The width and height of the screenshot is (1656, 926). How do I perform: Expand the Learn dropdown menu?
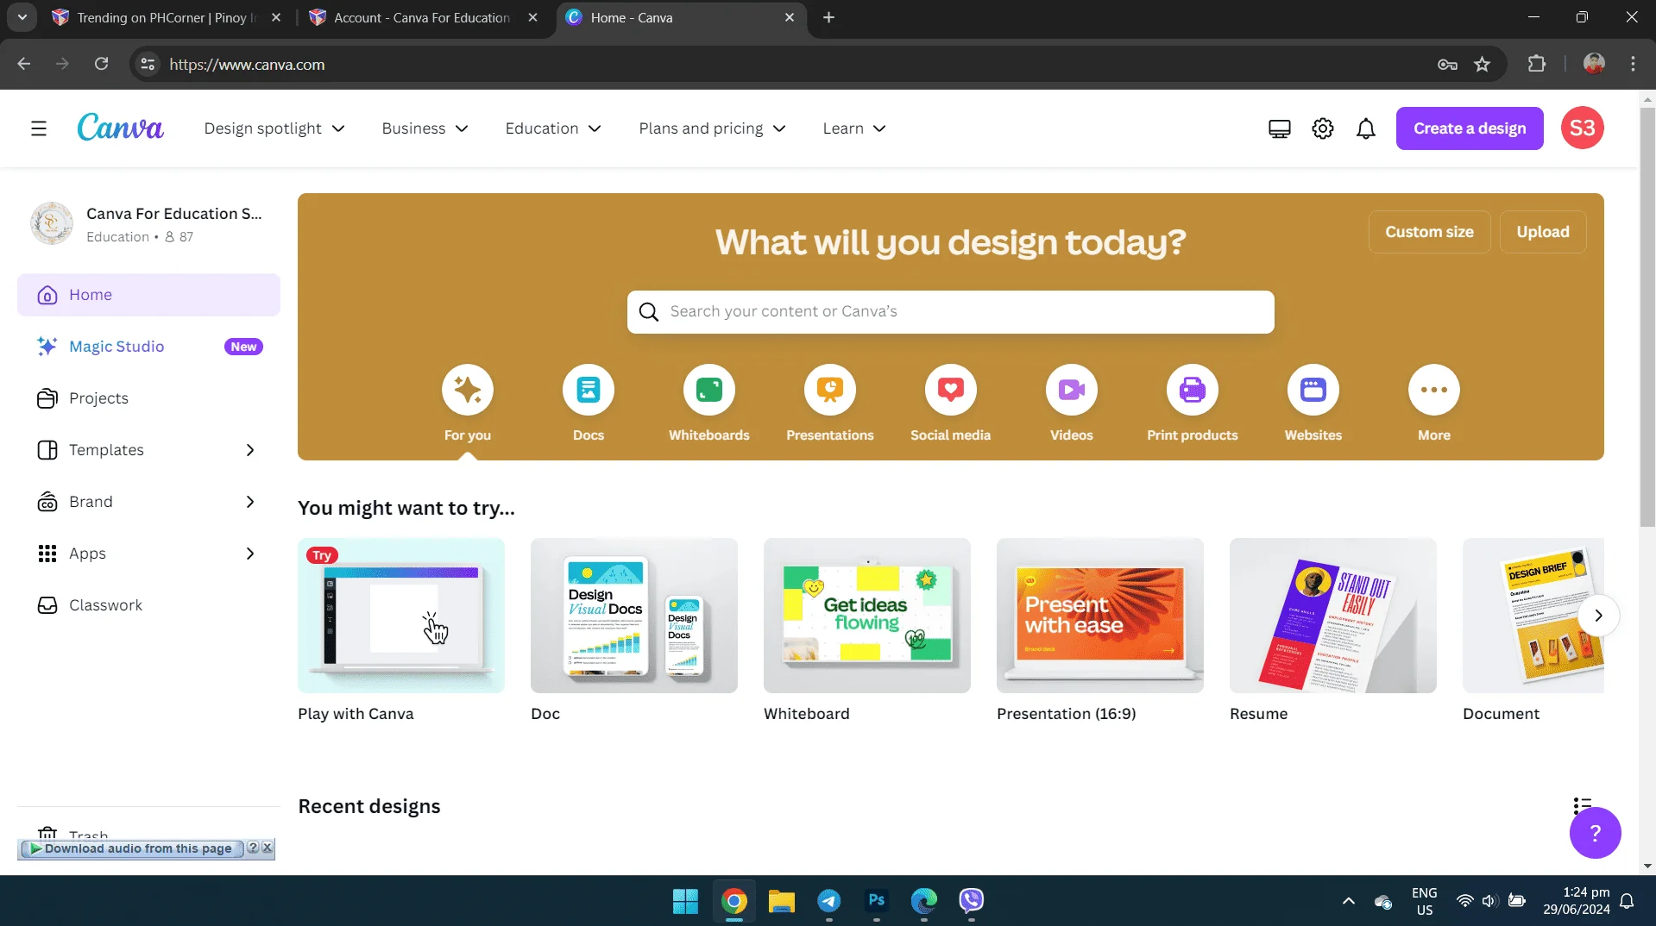pos(854,128)
